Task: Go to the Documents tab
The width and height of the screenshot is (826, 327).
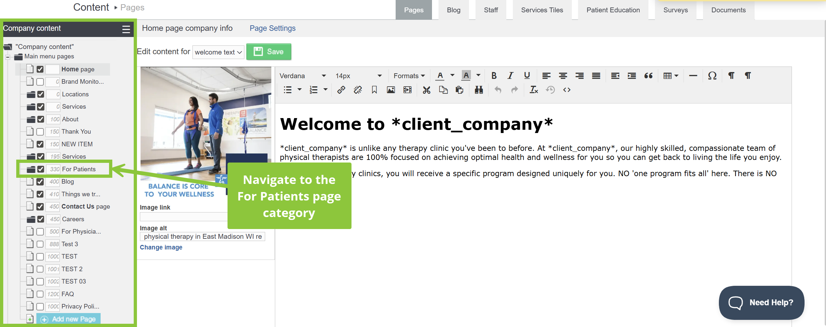Action: coord(728,10)
